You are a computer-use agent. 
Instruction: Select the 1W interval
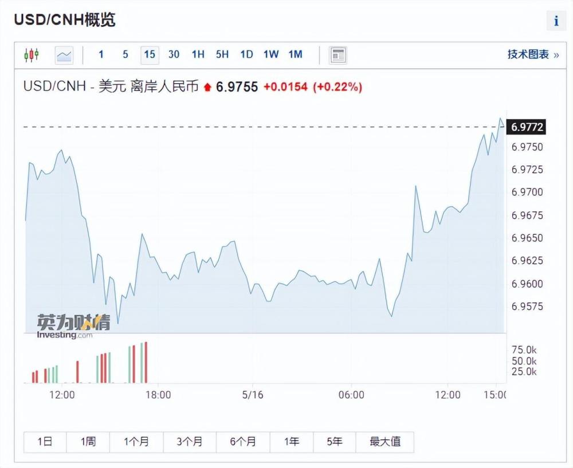(x=271, y=55)
